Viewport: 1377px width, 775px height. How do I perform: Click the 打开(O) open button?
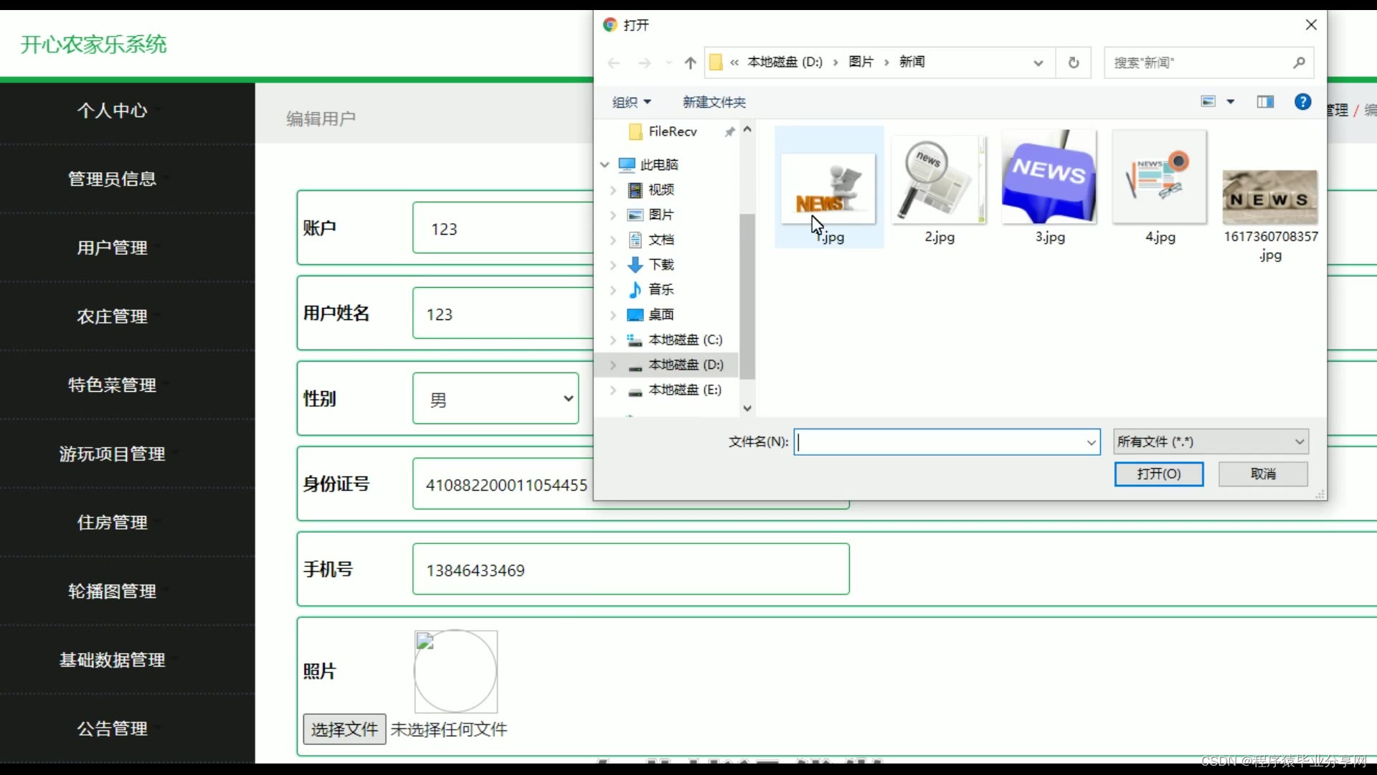click(x=1158, y=474)
